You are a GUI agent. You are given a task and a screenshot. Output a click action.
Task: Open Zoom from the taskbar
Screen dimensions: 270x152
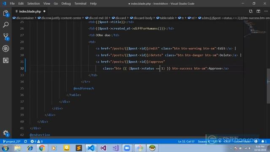coord(127,148)
